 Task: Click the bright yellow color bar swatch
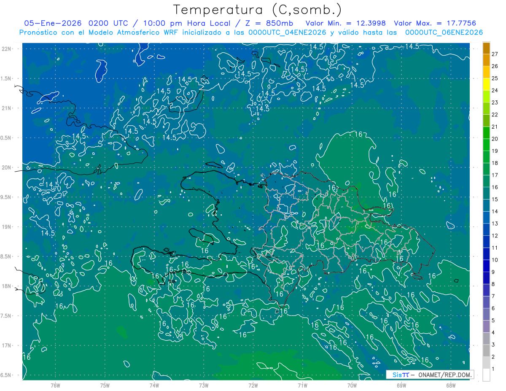pos(487,84)
